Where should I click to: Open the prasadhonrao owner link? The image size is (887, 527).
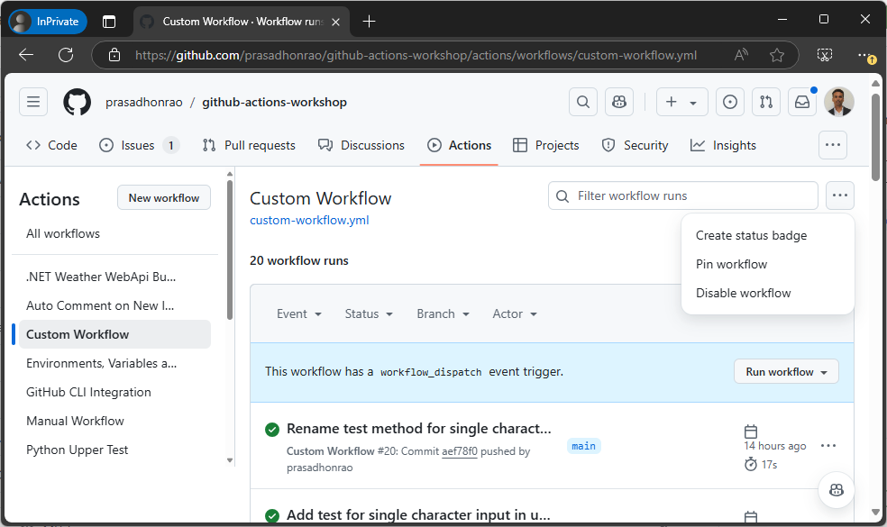[x=143, y=103]
